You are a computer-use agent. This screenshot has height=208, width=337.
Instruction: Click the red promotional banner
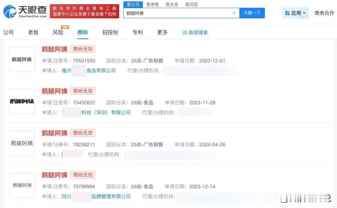coord(85,11)
